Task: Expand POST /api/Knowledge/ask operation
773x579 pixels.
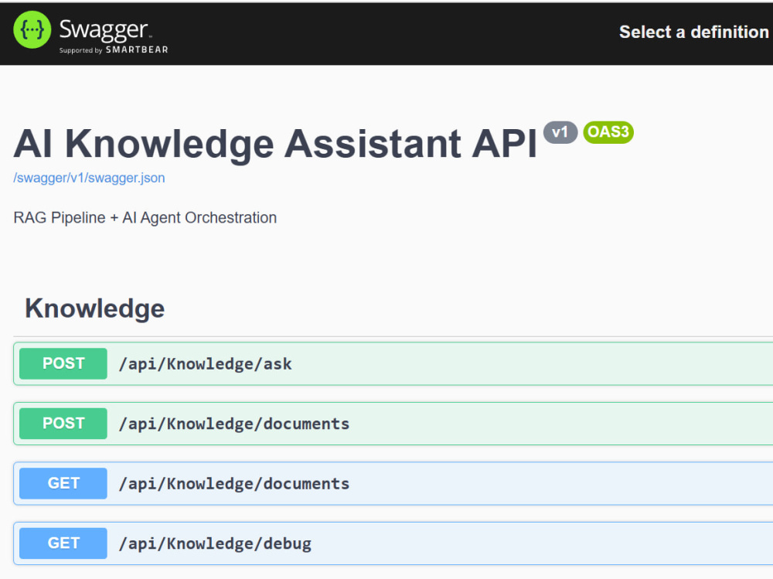Action: click(x=393, y=363)
